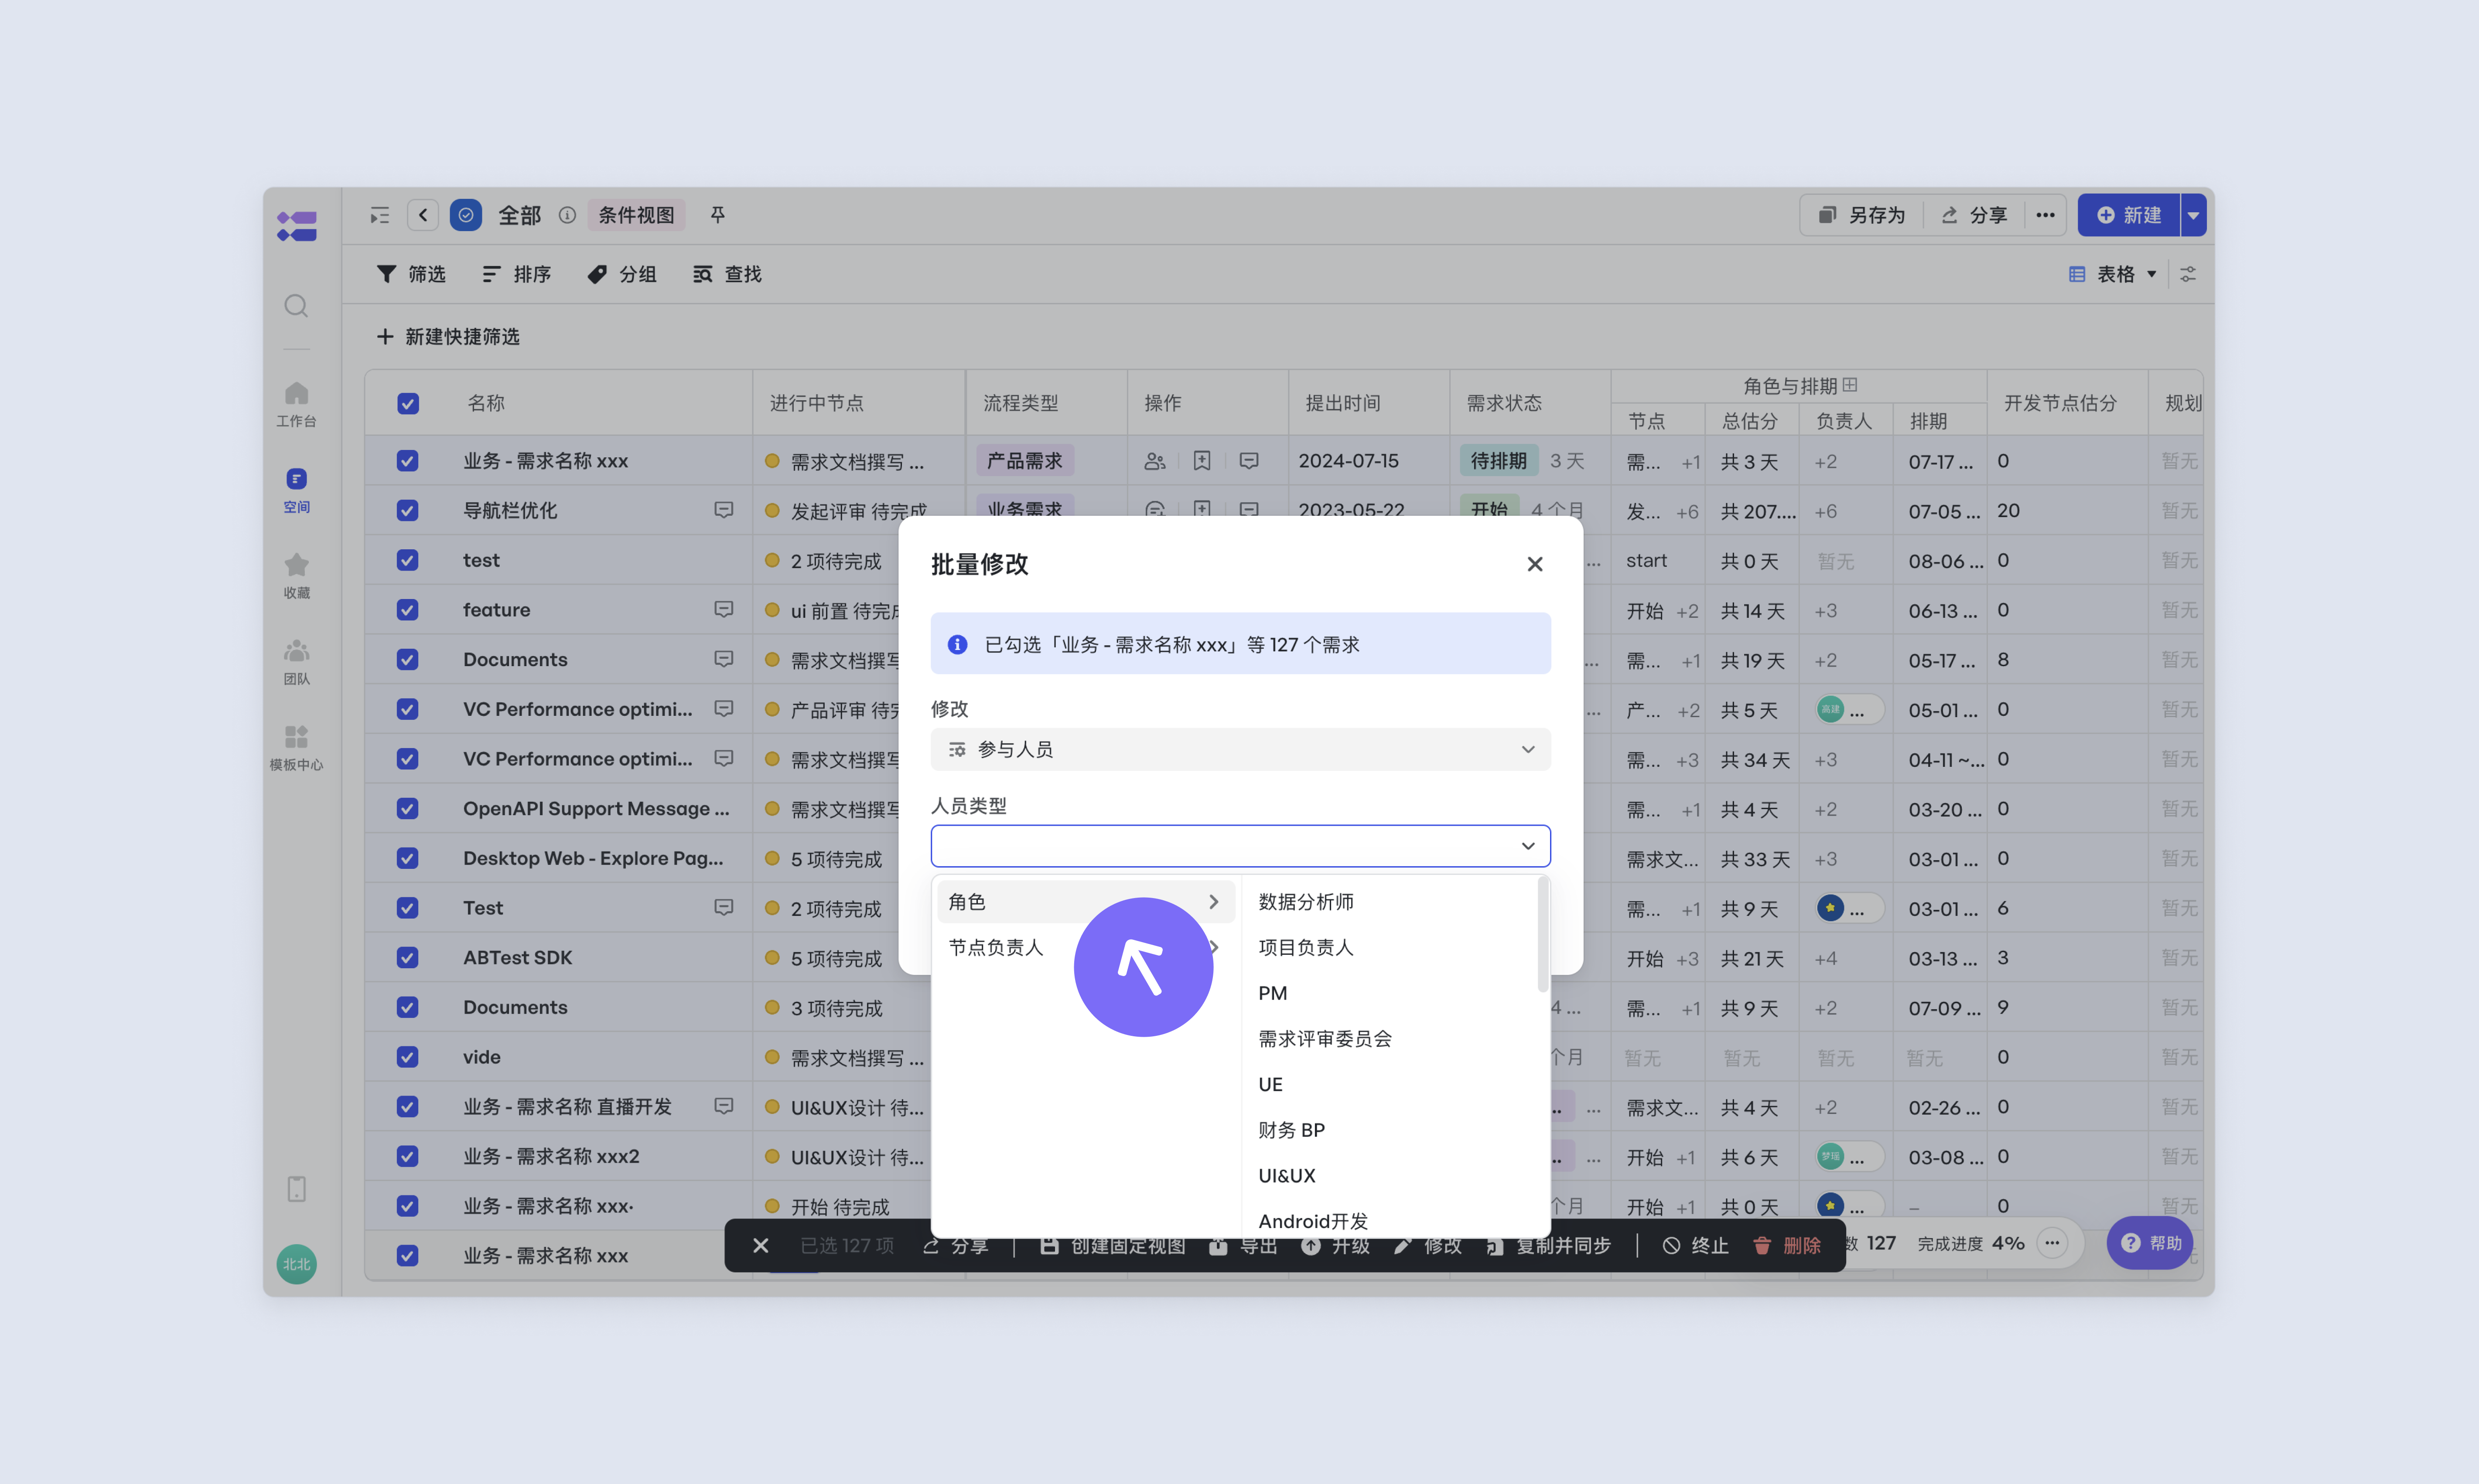Image resolution: width=2479 pixels, height=1484 pixels.
Task: Expand the 角色与排期 column group icon
Action: [x=1850, y=385]
